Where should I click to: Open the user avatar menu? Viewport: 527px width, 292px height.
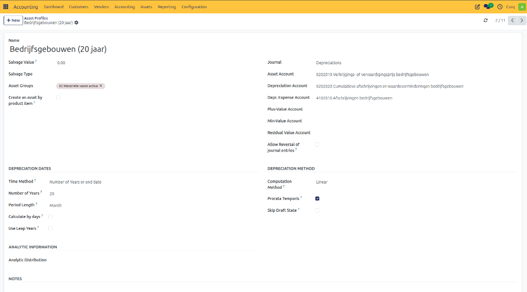click(x=522, y=7)
